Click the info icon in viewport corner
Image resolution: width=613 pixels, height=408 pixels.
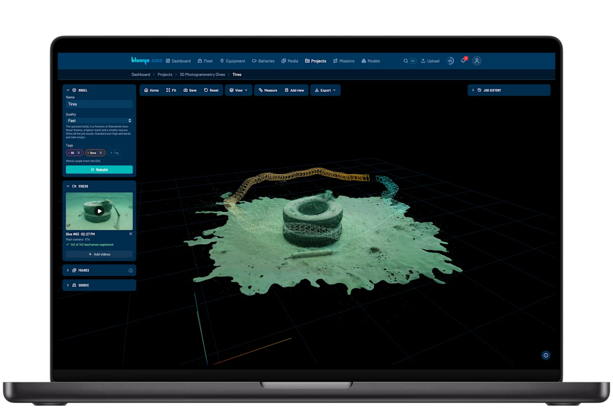(545, 355)
